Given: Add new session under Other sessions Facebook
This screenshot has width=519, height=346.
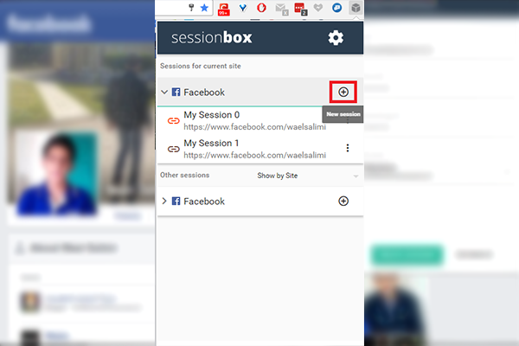Looking at the screenshot, I should coord(343,201).
